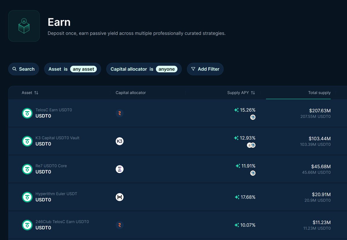Click the Hyperithm allocator logo
Screen dimensions: 347x240
pyautogui.click(x=119, y=197)
